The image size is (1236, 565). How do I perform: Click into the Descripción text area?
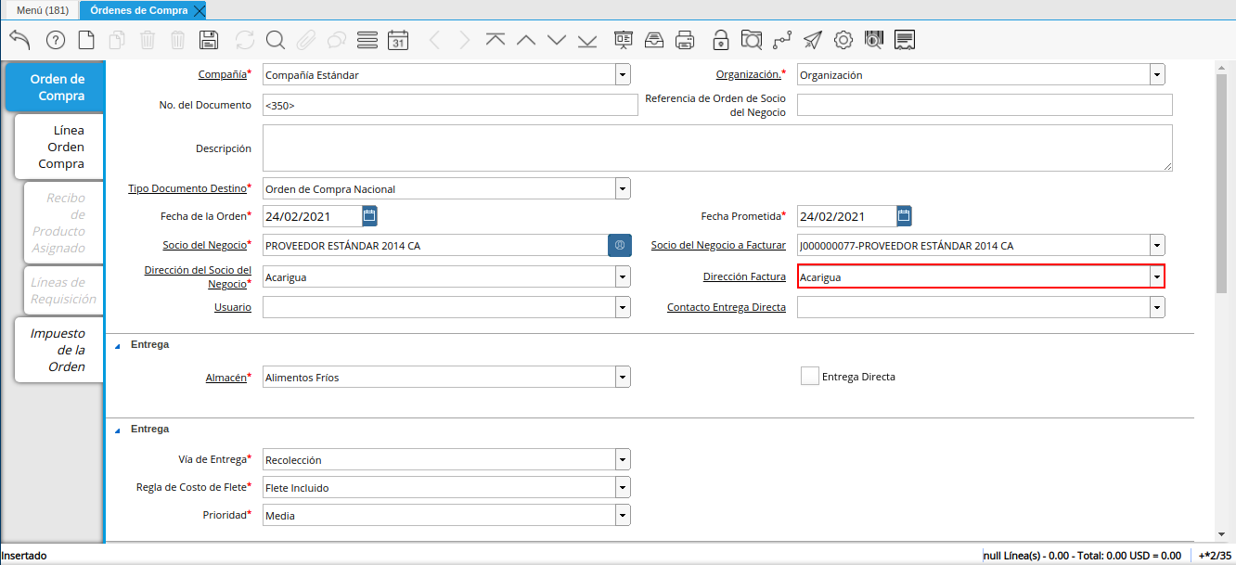pos(716,148)
